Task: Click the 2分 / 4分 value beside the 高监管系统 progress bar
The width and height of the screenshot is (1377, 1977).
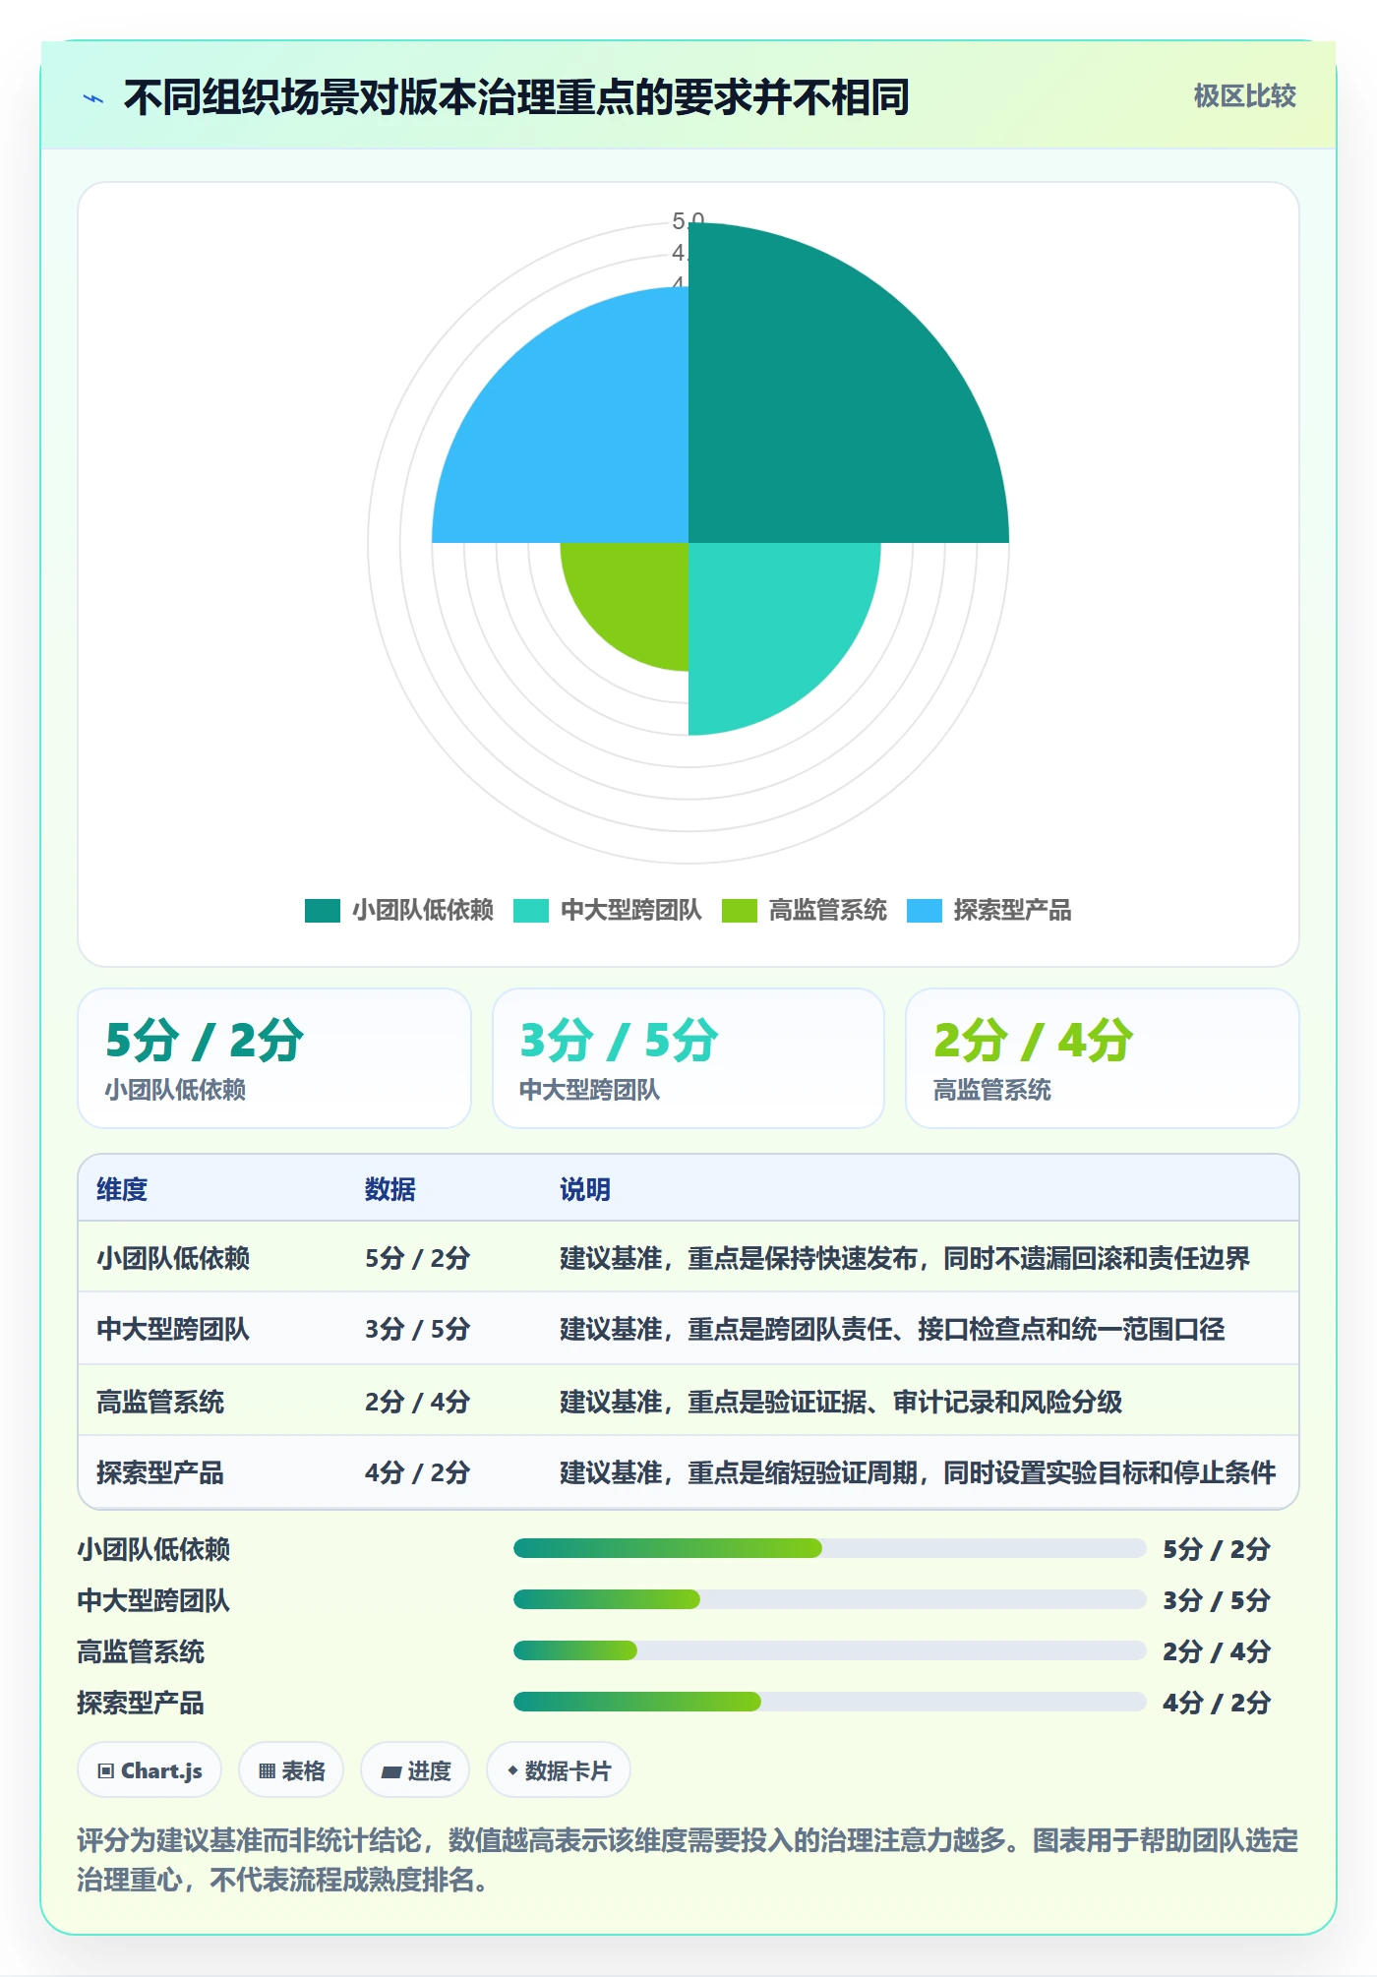Action: (x=1217, y=1651)
